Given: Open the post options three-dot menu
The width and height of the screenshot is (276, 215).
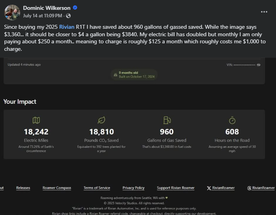Looking at the screenshot, I should point(264,12).
